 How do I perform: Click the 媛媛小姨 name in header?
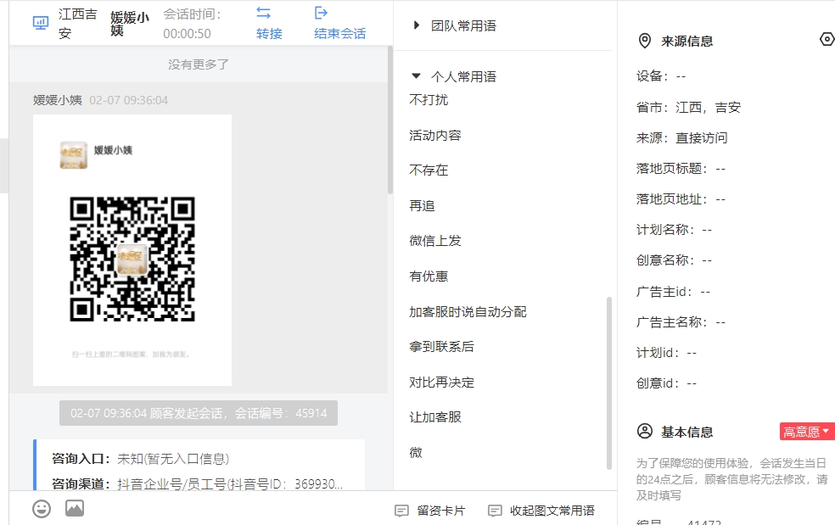pos(129,24)
